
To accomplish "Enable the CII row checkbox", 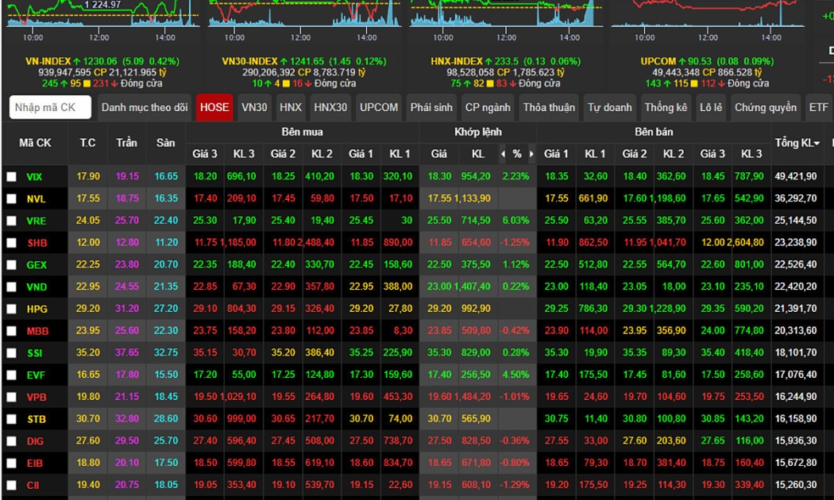I will 11,485.
